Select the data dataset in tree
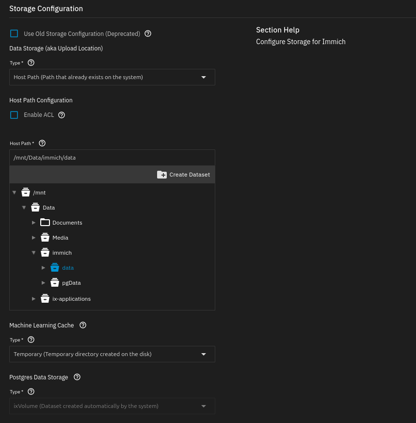This screenshot has height=423, width=416. [x=67, y=268]
